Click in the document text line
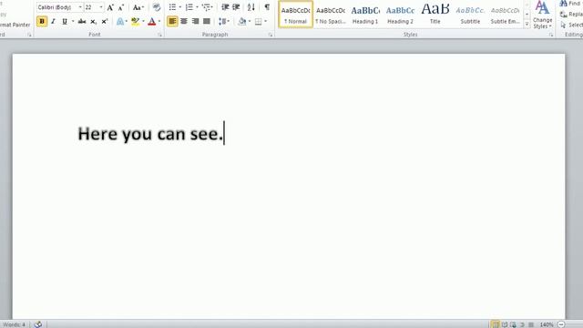 coord(150,134)
